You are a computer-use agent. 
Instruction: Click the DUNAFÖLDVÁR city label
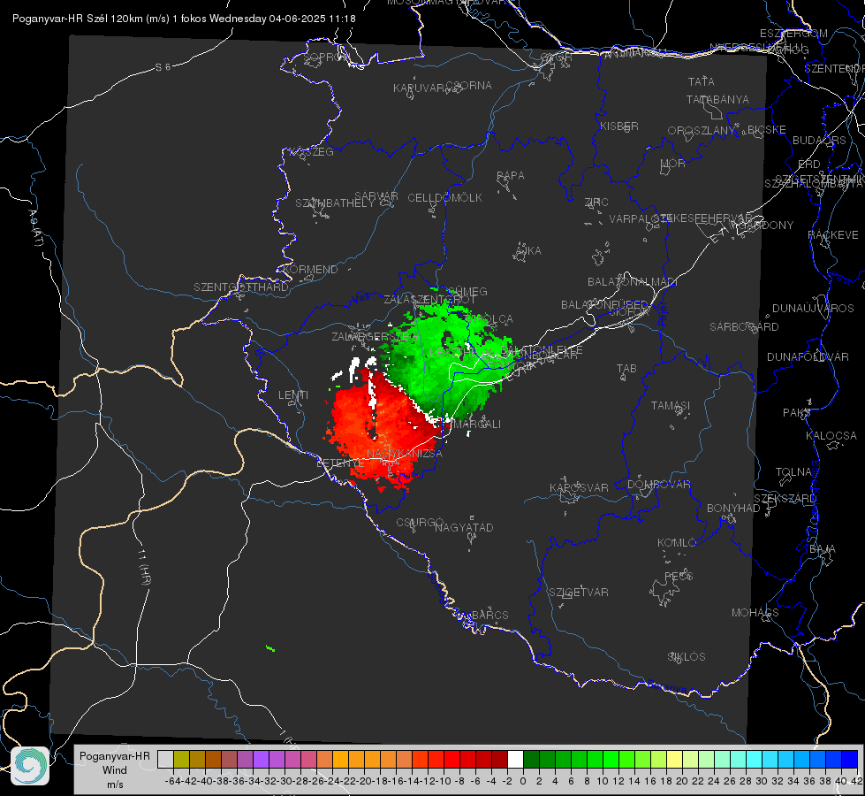808,357
